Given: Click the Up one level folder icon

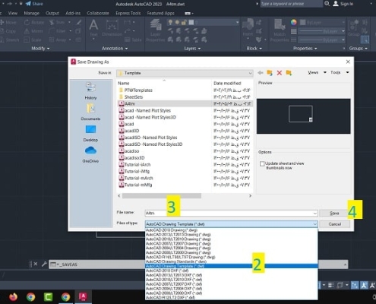Looking at the screenshot, I should click(x=270, y=73).
